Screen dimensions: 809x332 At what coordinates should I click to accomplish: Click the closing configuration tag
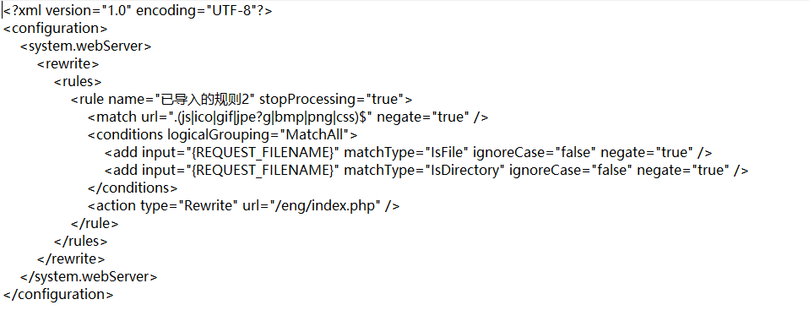pyautogui.click(x=58, y=294)
